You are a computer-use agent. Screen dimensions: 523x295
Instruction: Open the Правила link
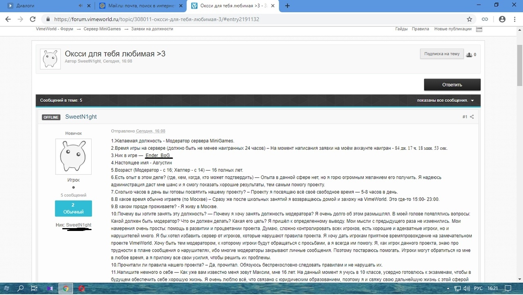coord(420,29)
